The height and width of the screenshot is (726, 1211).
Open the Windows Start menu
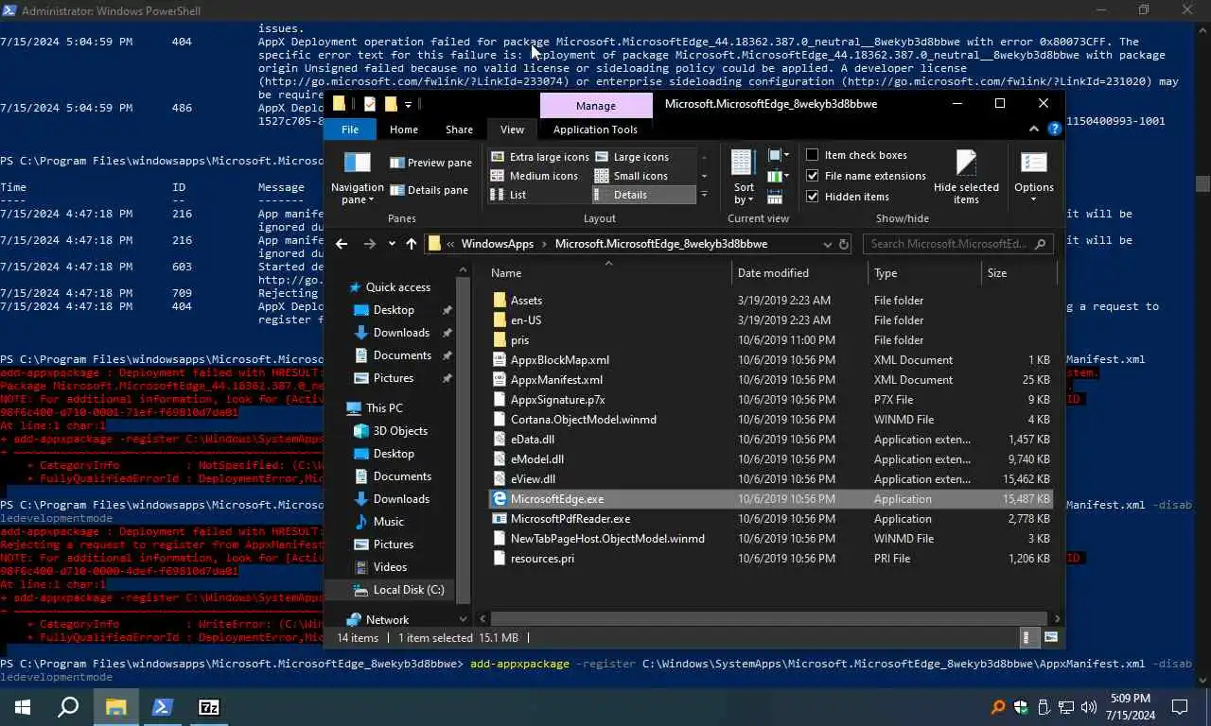pos(23,707)
